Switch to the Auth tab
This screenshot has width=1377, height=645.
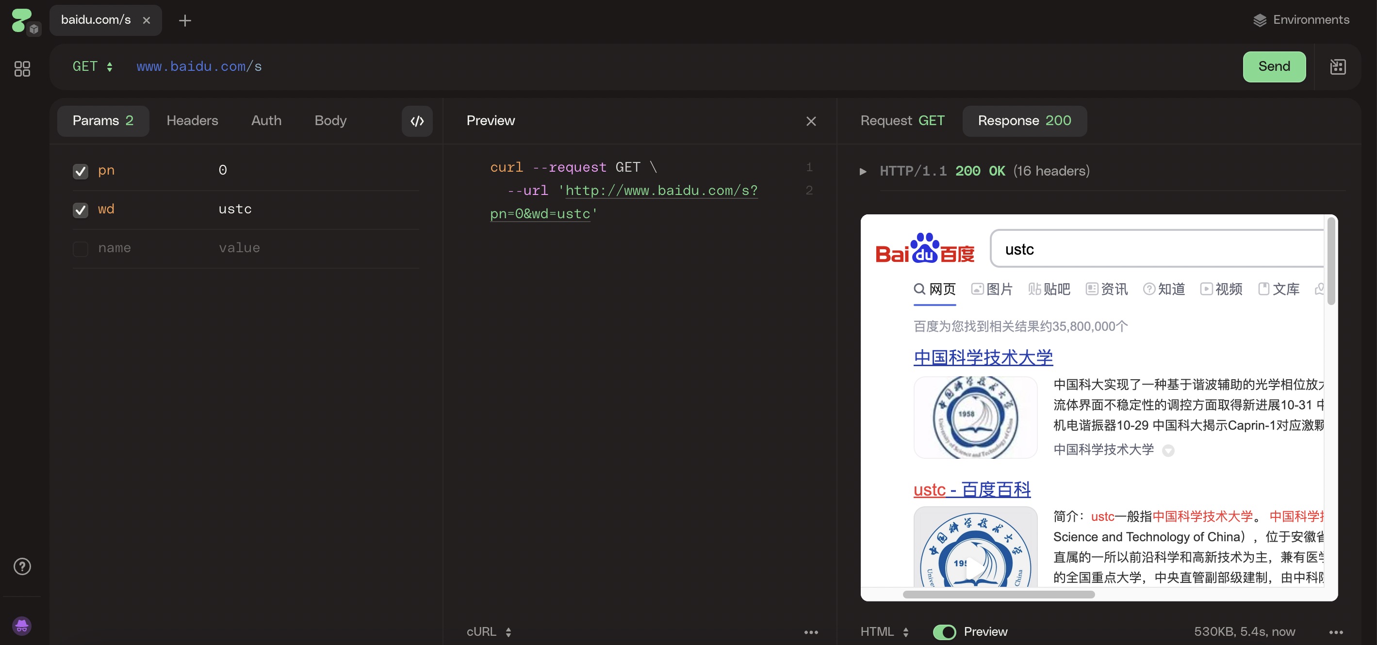pos(266,121)
